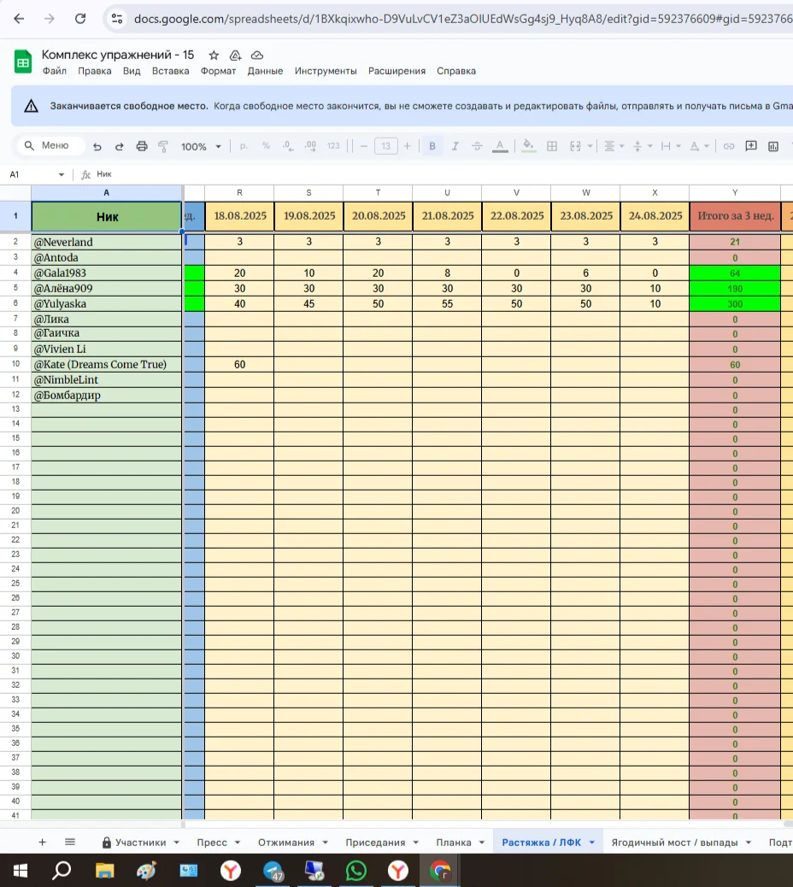Open the all sheets list button
The height and width of the screenshot is (887, 793).
point(70,842)
